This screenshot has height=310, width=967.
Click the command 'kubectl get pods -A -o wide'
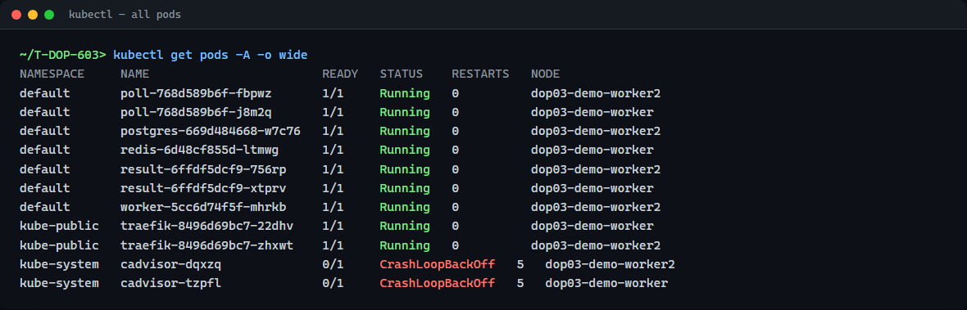[x=211, y=56]
